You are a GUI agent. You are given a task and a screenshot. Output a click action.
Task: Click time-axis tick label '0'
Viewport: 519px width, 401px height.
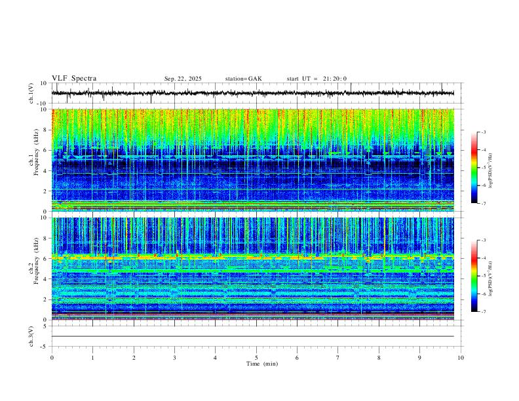pyautogui.click(x=52, y=358)
